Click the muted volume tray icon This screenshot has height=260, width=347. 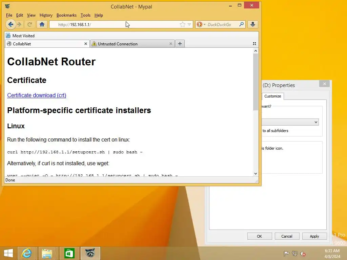click(x=303, y=253)
